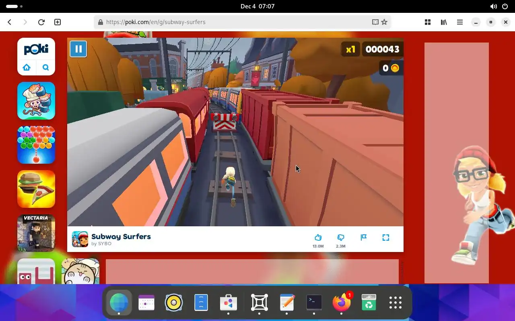The image size is (515, 321).
Task: Click the Poki logo
Action: click(x=36, y=49)
